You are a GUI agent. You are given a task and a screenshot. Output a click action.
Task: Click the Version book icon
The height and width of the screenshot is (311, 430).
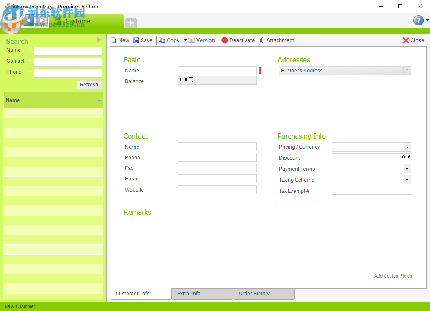(192, 40)
